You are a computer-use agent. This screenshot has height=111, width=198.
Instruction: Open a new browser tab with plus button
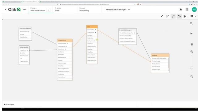tap(59, 2)
